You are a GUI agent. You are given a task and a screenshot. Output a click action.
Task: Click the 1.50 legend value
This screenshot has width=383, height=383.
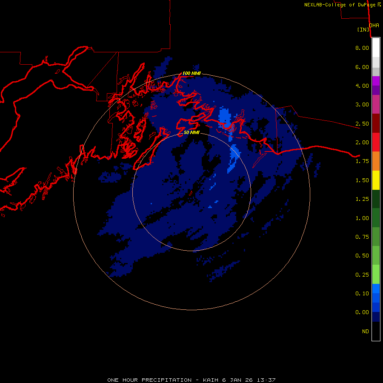coord(362,180)
